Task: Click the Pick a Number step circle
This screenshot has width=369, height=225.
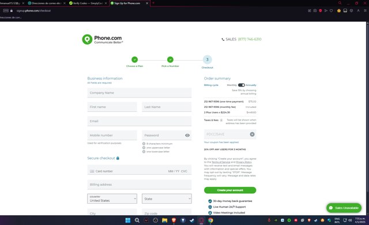Action: click(x=170, y=59)
